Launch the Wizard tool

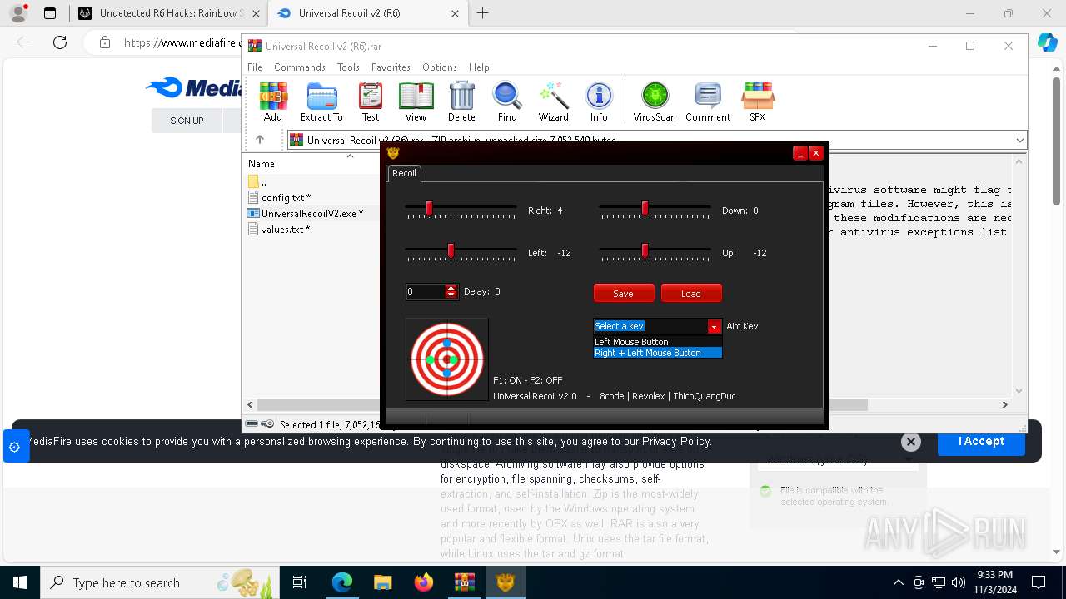(553, 101)
